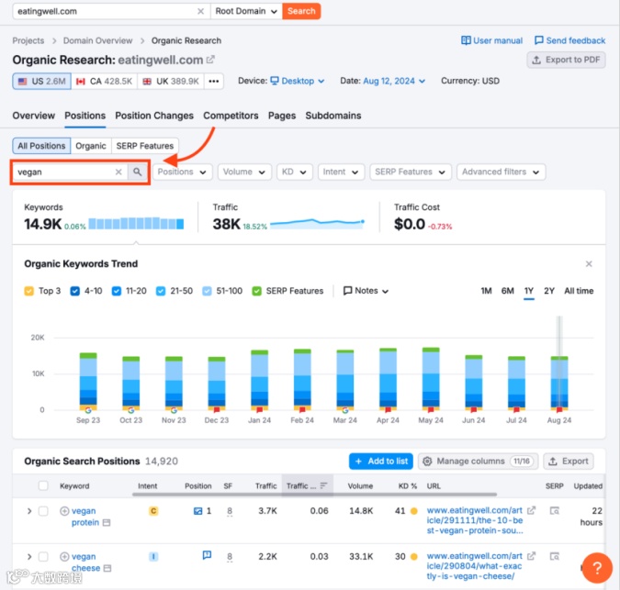
Task: Select the Organic positions filter tab
Action: point(91,146)
